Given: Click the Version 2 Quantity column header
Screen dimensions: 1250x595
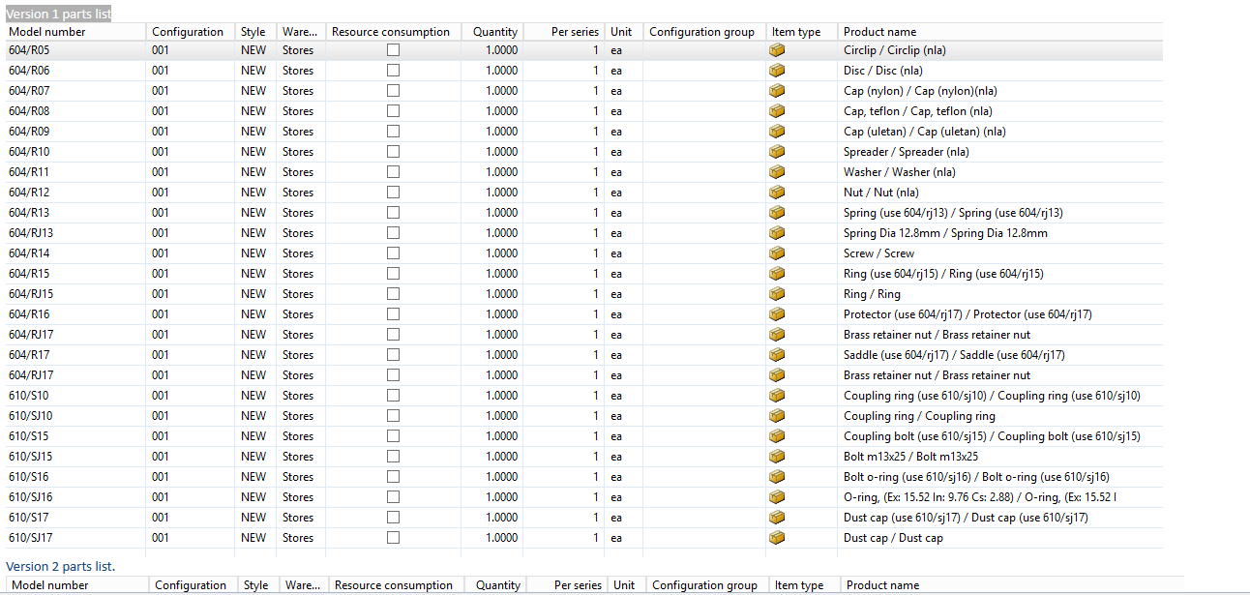Looking at the screenshot, I should point(495,585).
